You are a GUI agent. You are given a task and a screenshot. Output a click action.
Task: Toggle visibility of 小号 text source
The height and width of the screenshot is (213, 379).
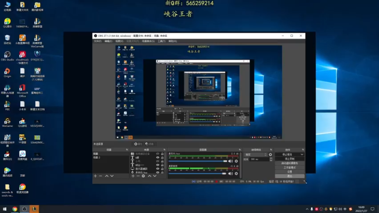click(158, 161)
